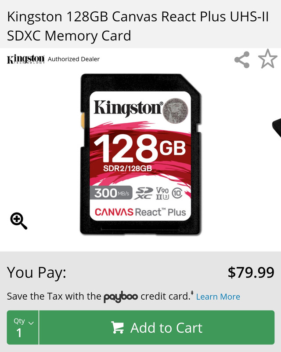Tap the Kingston logo printed on the card

tap(128, 108)
